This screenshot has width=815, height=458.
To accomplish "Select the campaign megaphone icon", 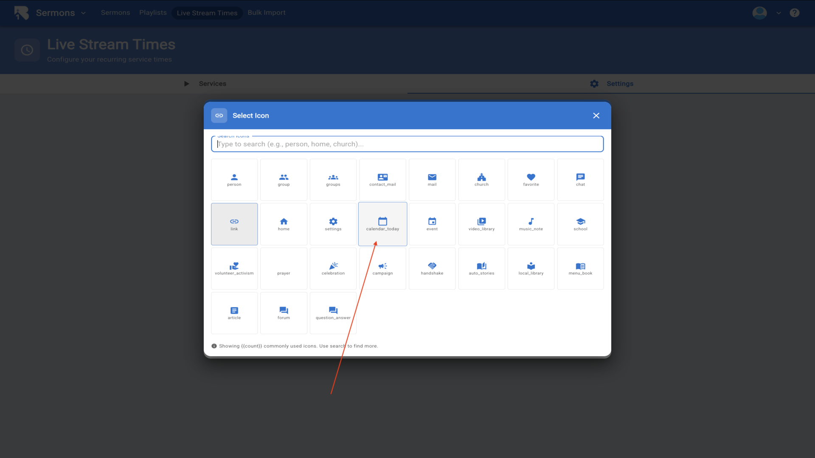I will (382, 268).
